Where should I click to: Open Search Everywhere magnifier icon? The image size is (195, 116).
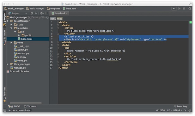point(190,9)
